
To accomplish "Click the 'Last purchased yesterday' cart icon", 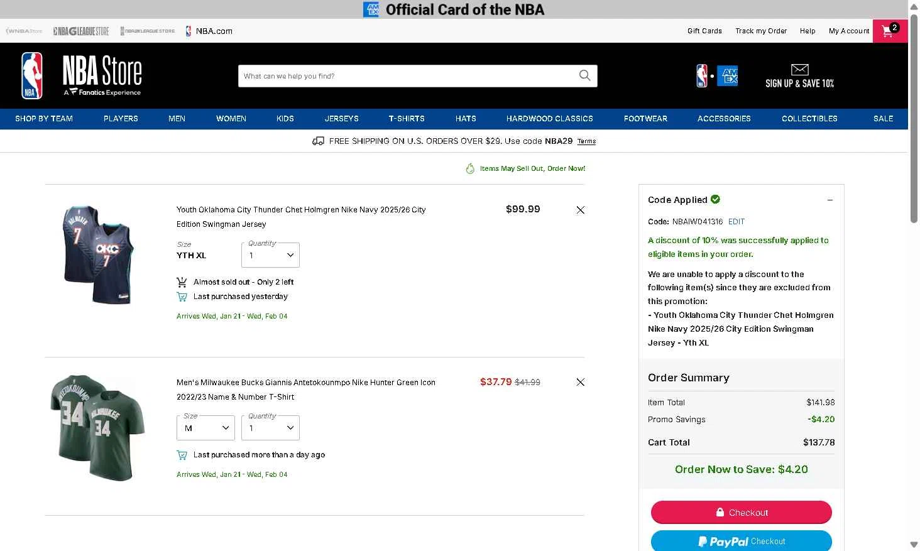I will pyautogui.click(x=182, y=297).
